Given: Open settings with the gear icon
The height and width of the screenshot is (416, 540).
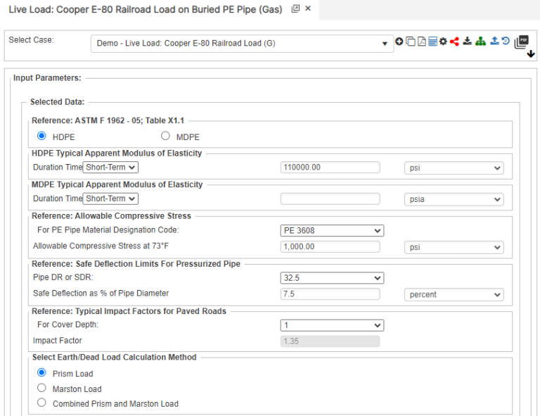Looking at the screenshot, I should click(x=443, y=42).
